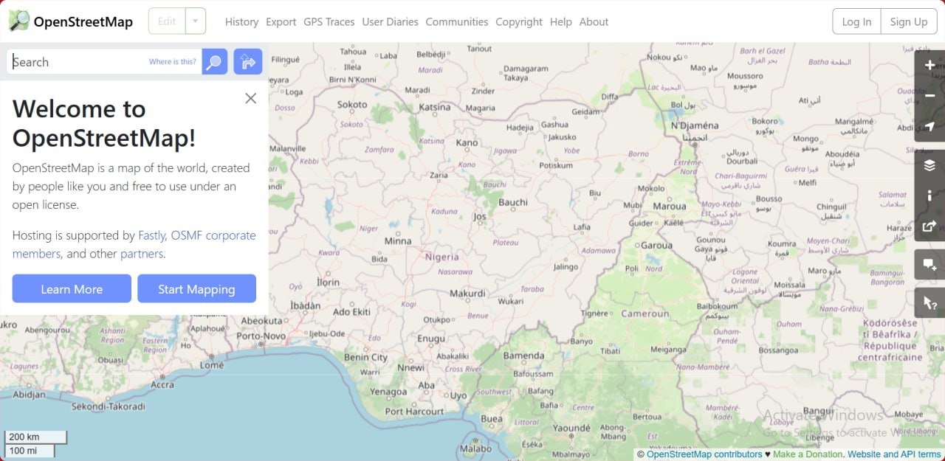Go to GPS Traces
945x461 pixels.
coord(329,22)
